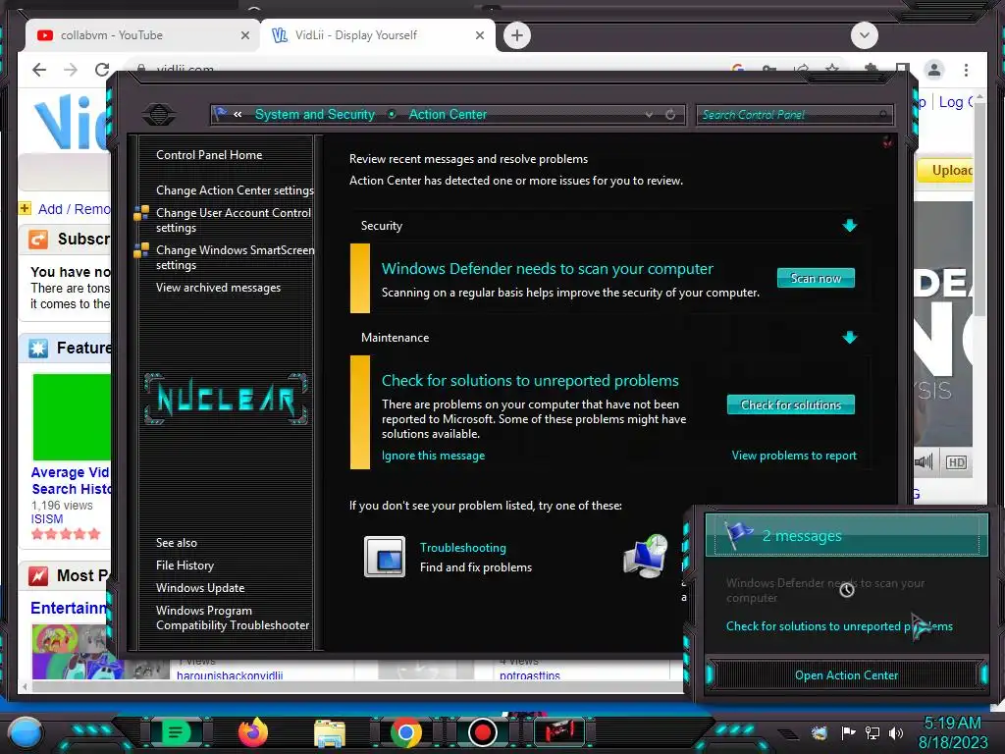The height and width of the screenshot is (754, 1005).
Task: Open Firefox from the taskbar
Action: point(253,732)
